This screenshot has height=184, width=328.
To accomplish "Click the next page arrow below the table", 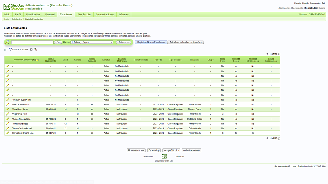I will (x=279, y=139).
